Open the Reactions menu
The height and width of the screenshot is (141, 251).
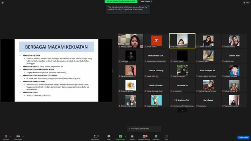156,137
